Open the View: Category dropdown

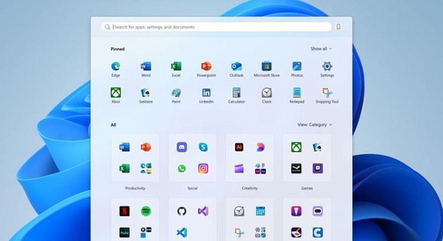(315, 125)
